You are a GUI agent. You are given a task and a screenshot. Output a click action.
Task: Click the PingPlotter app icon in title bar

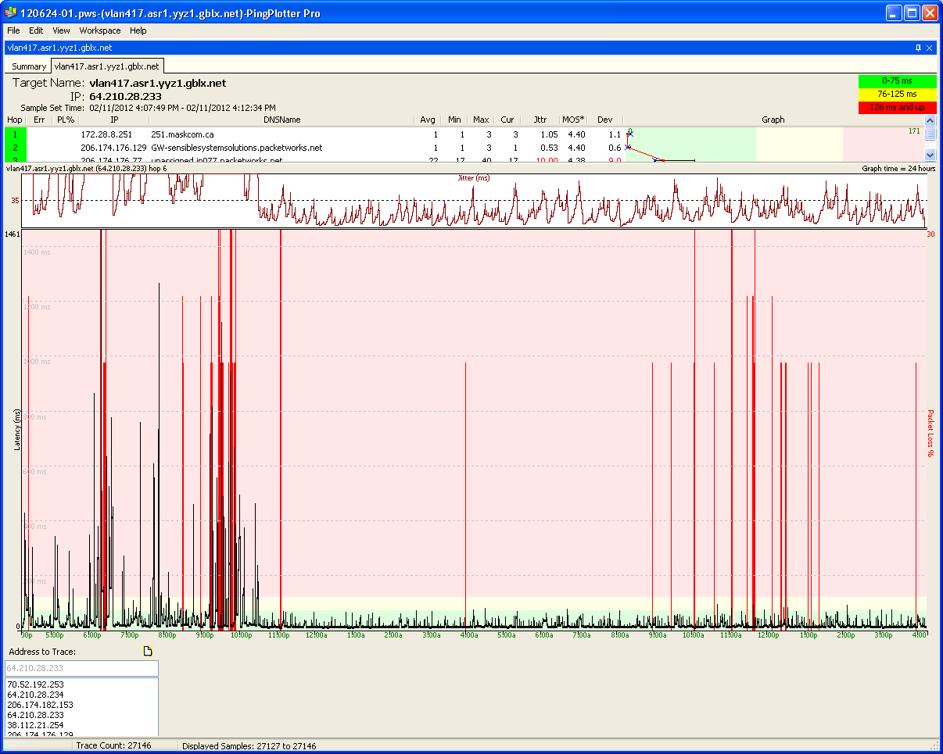pyautogui.click(x=11, y=13)
